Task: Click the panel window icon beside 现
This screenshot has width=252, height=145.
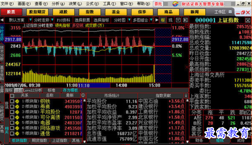Action: 178,20
